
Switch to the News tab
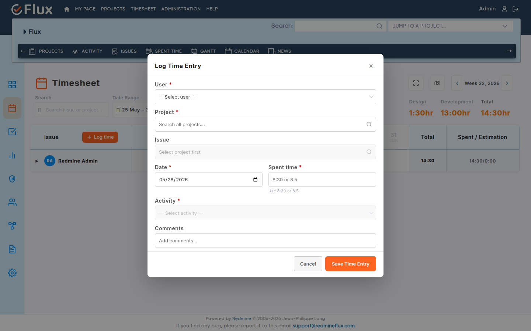tap(280, 51)
